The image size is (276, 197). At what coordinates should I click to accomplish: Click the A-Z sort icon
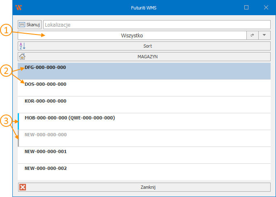[23, 46]
